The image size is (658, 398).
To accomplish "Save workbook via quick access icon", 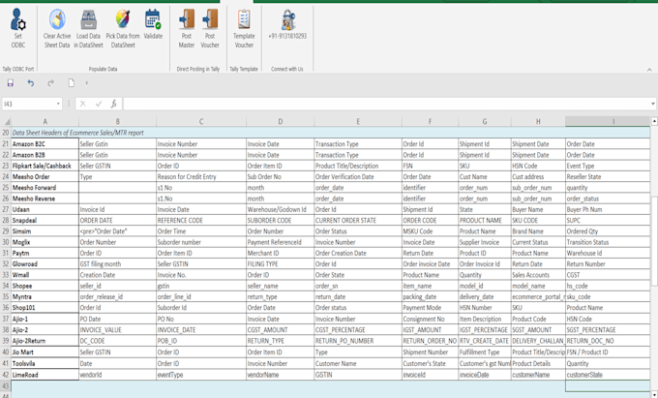I will pyautogui.click(x=10, y=83).
